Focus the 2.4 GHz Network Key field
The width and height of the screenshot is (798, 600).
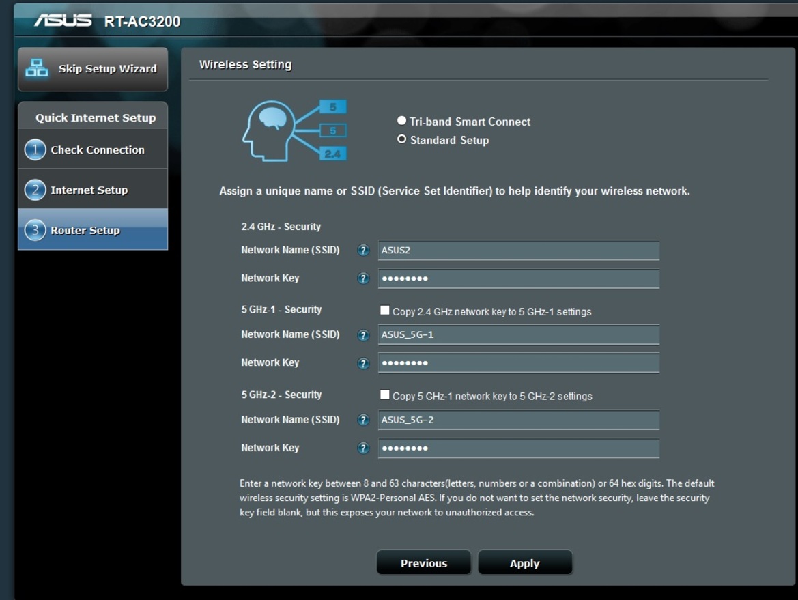coord(519,278)
